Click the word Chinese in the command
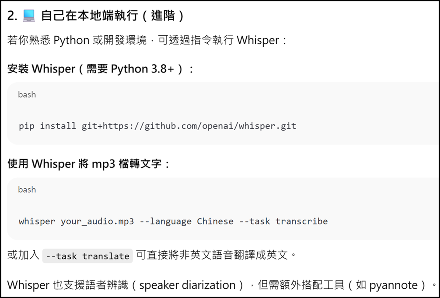Image resolution: width=440 pixels, height=298 pixels. pos(215,221)
